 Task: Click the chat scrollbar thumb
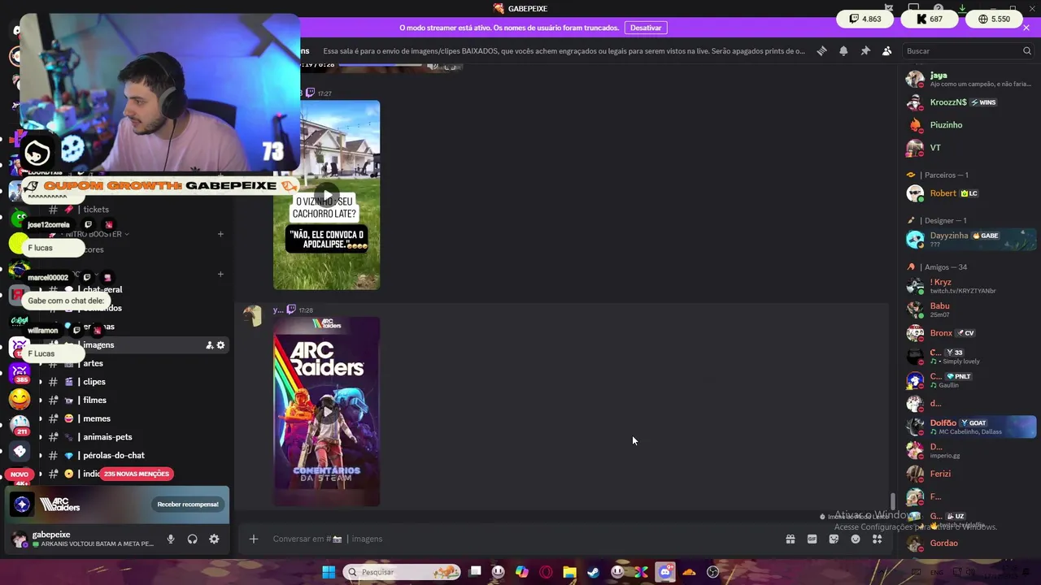click(x=893, y=502)
